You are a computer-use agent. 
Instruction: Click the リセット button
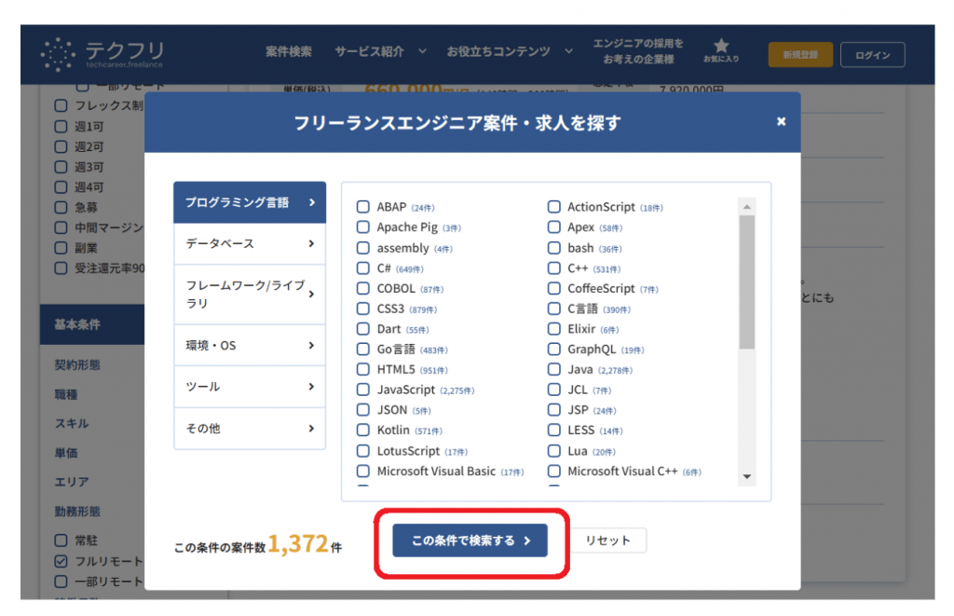coord(608,541)
